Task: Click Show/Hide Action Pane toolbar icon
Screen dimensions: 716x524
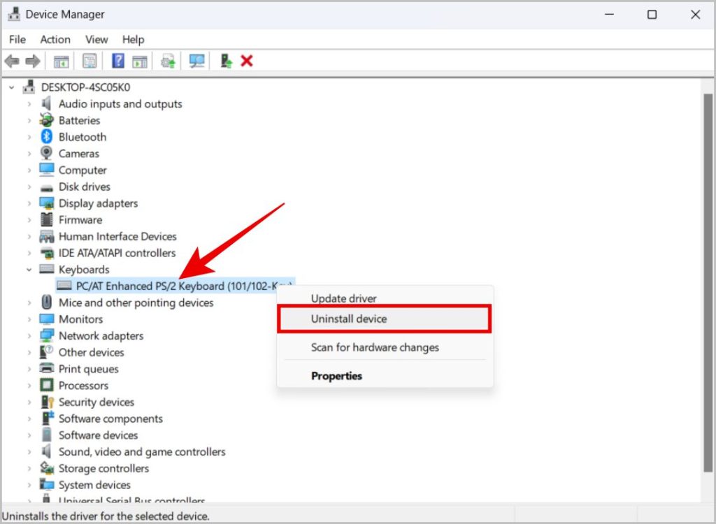Action: click(x=140, y=61)
